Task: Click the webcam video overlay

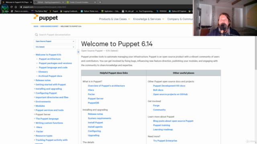Action: coord(225,18)
